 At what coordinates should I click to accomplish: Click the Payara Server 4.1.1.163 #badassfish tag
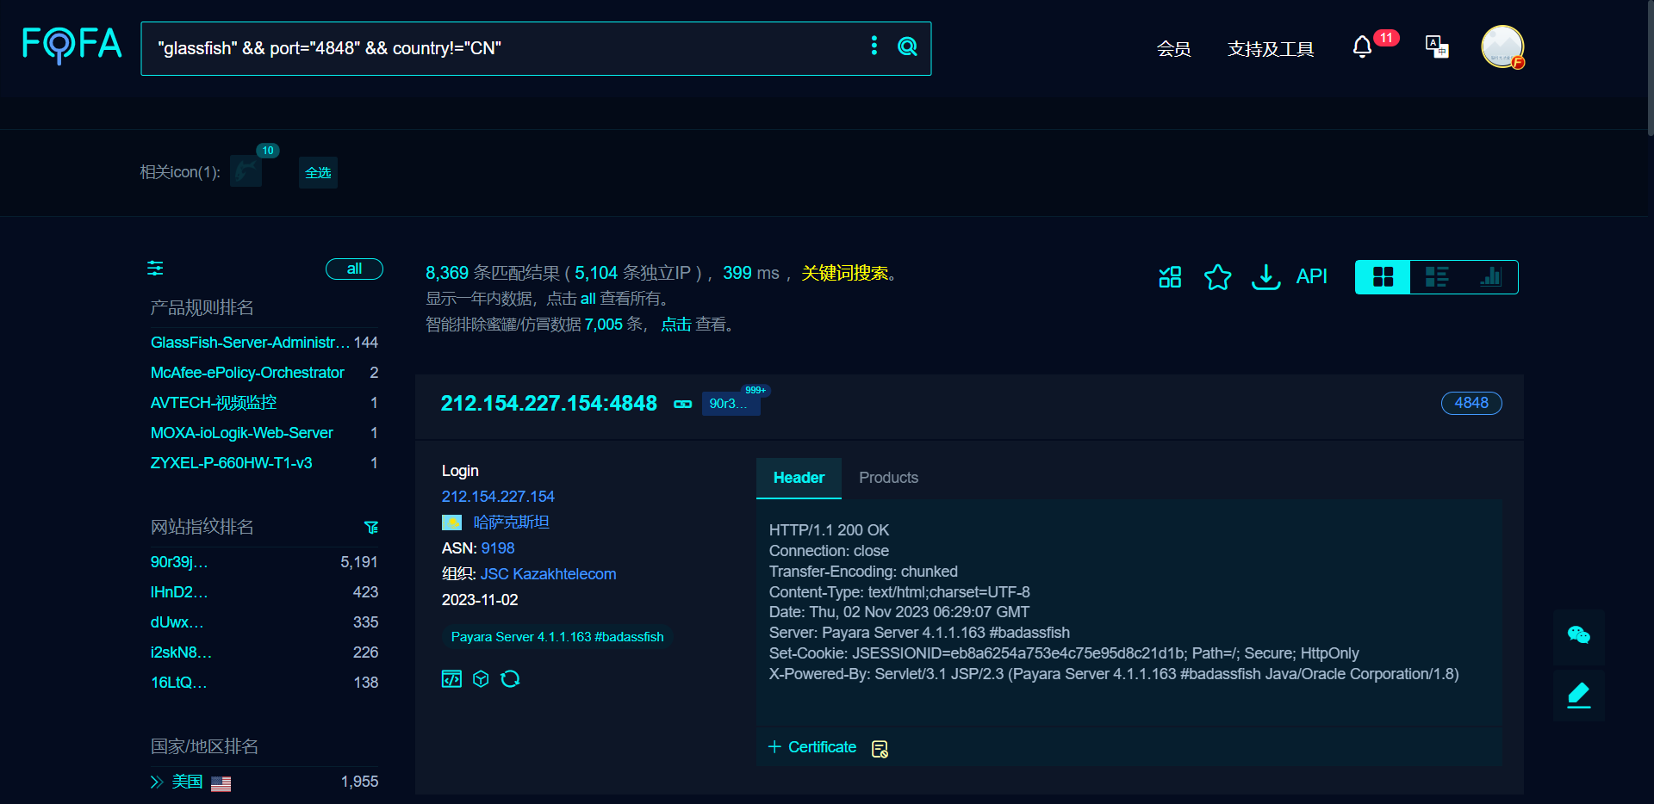557,637
